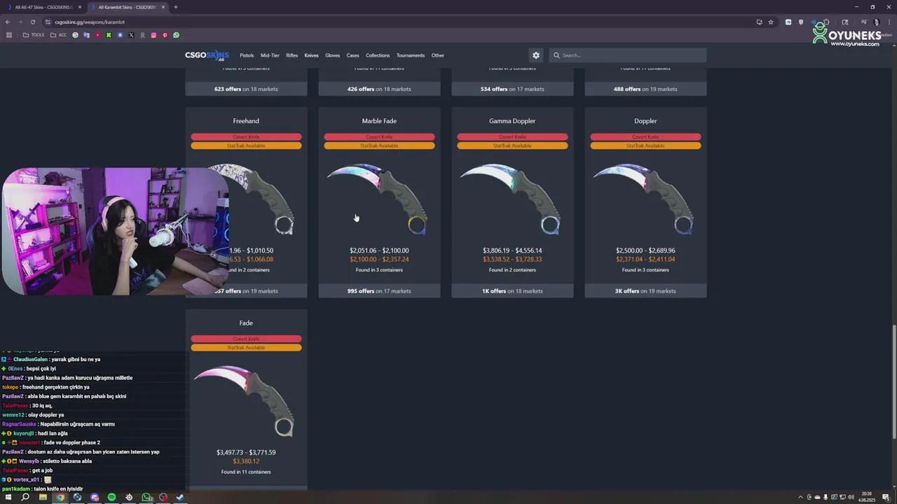Open the apps grid icon in the bookmarks bar
897x504 pixels.
coord(9,35)
